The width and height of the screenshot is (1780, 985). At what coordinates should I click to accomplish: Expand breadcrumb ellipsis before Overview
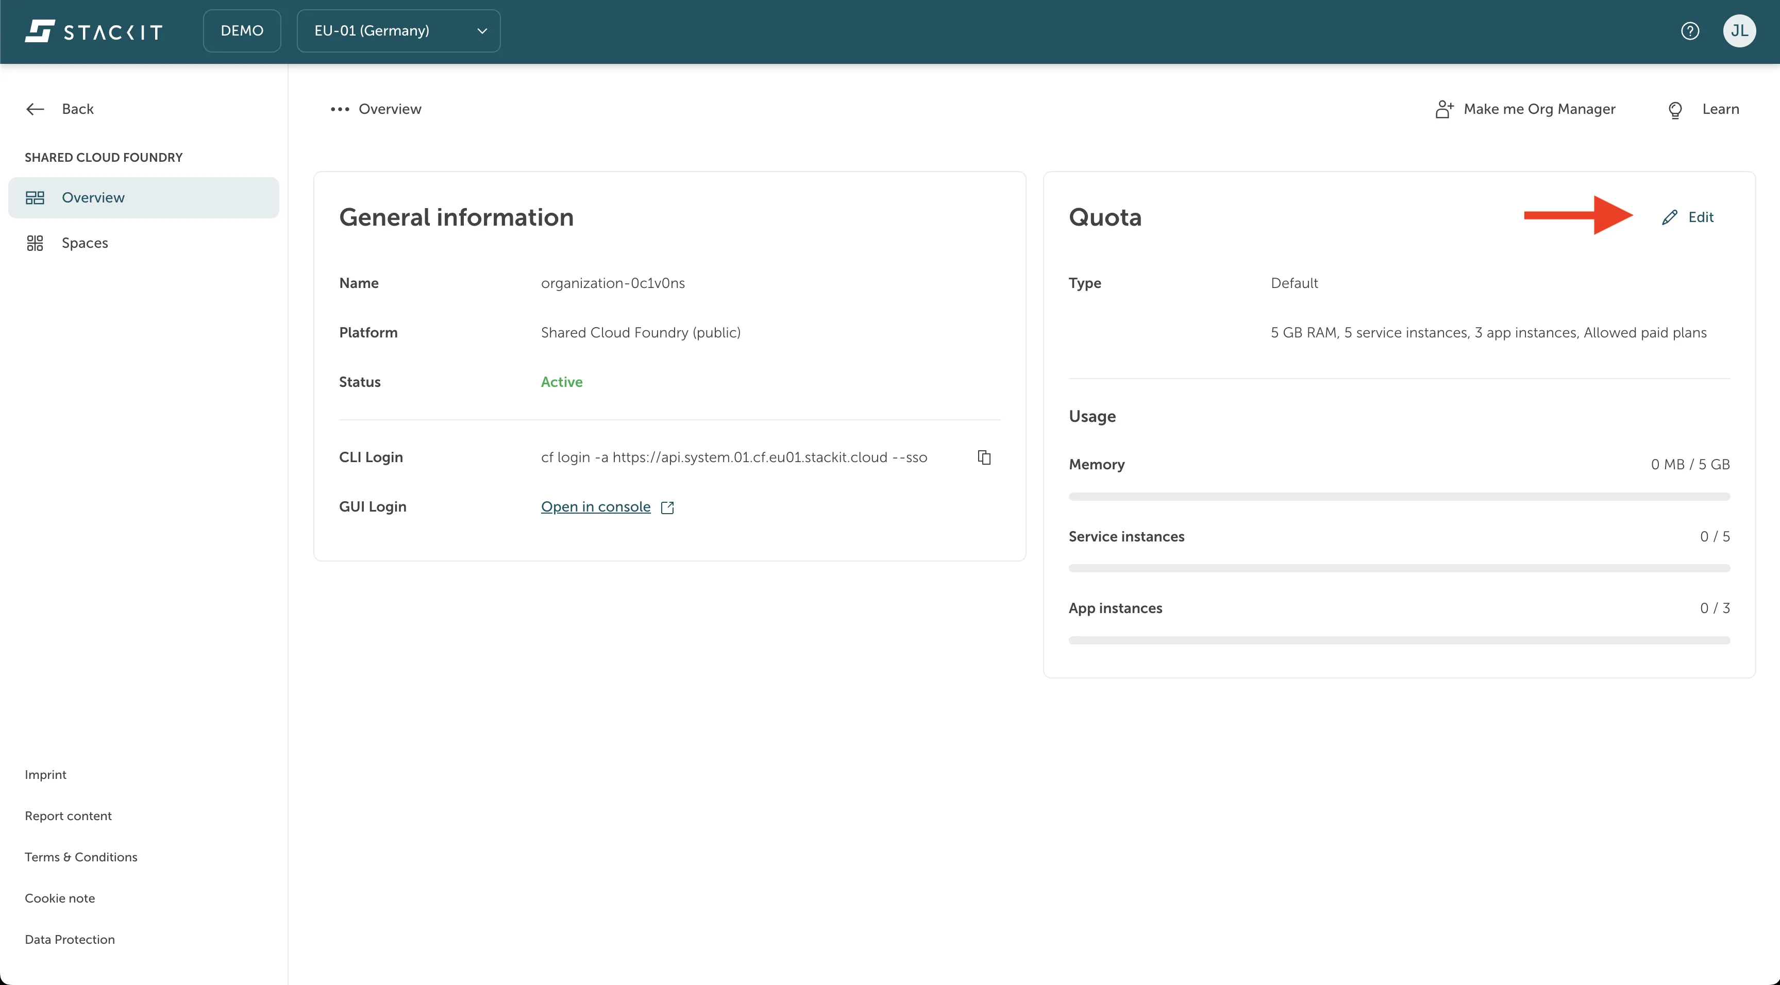(339, 109)
